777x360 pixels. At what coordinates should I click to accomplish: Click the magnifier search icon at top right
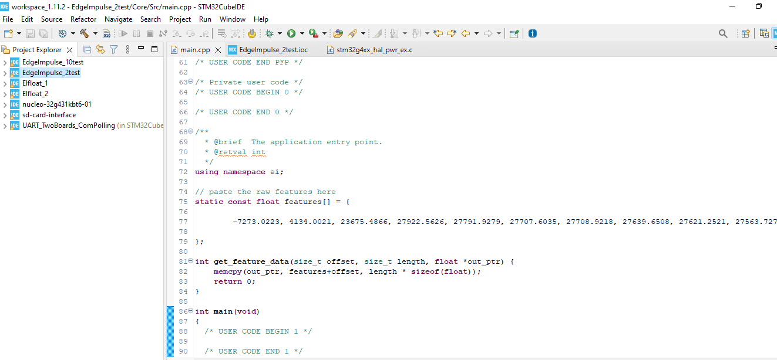(x=723, y=33)
